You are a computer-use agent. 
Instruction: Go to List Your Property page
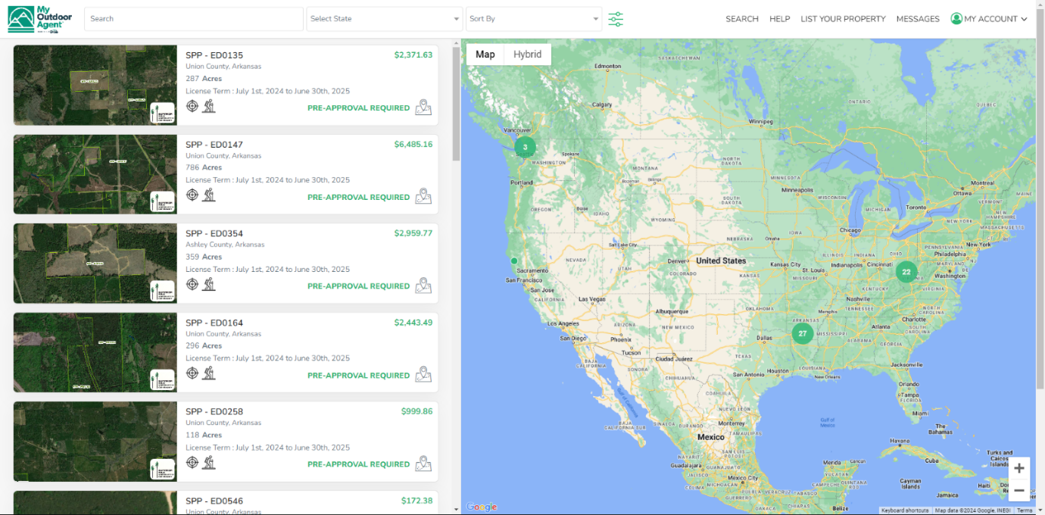point(843,19)
